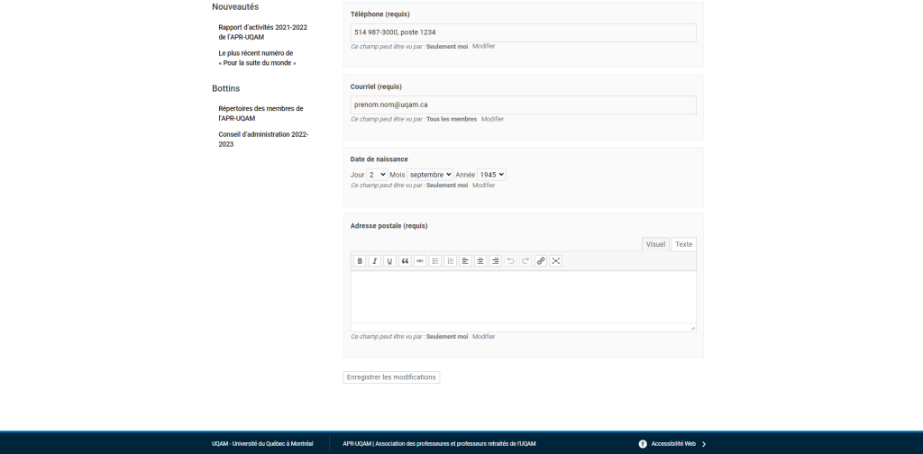Click Modifier under the Courriel field
The height and width of the screenshot is (454, 923).
coord(492,119)
